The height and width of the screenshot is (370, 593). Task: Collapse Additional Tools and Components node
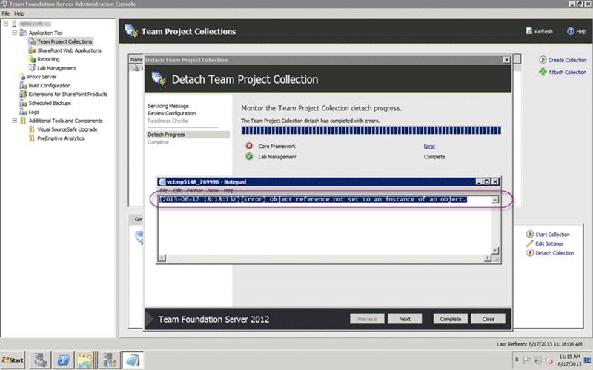(x=14, y=121)
